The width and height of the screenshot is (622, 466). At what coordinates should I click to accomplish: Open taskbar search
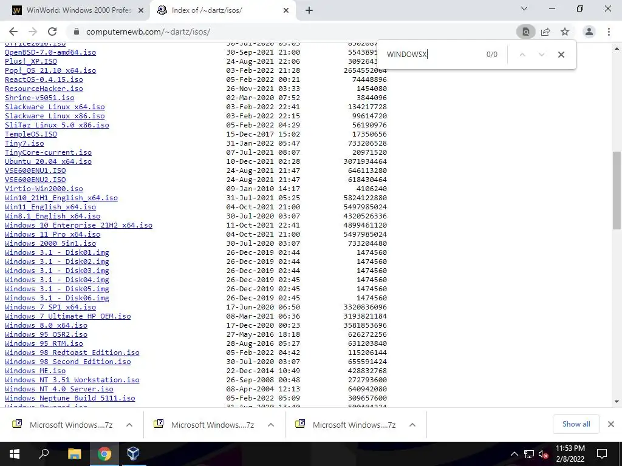44,454
